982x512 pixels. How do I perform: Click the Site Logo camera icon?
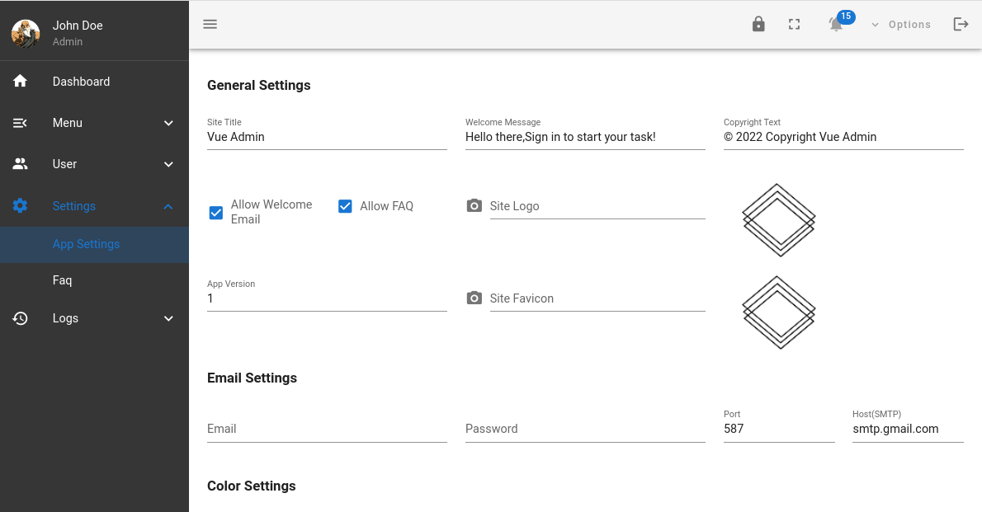click(x=474, y=206)
